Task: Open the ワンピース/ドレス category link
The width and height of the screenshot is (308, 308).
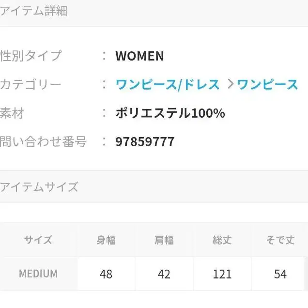Action: (168, 85)
